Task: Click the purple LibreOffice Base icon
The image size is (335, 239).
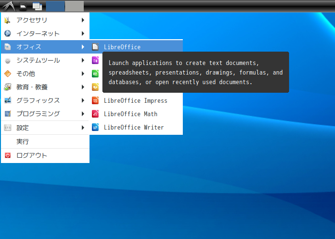Action: coord(95,60)
